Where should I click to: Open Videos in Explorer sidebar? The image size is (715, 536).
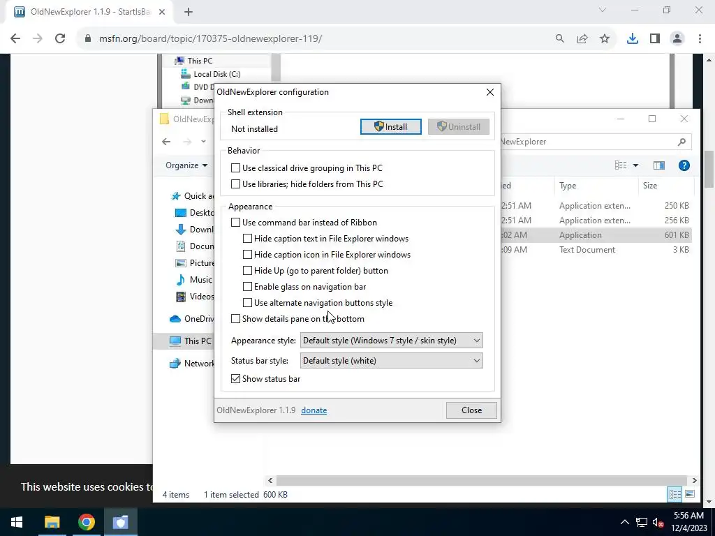pos(195,297)
